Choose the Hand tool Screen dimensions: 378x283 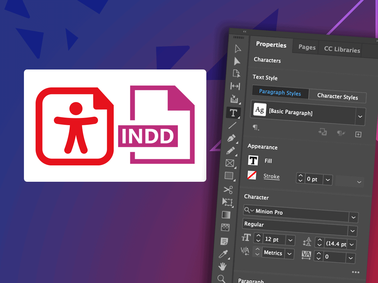pos(223,267)
